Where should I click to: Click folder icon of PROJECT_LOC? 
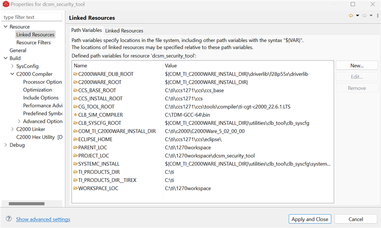click(76, 155)
